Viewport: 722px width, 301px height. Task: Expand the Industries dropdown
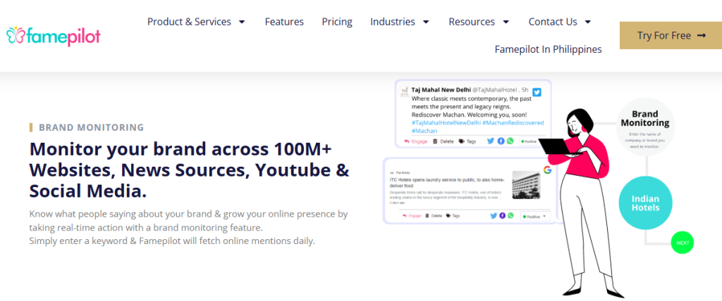pos(400,22)
